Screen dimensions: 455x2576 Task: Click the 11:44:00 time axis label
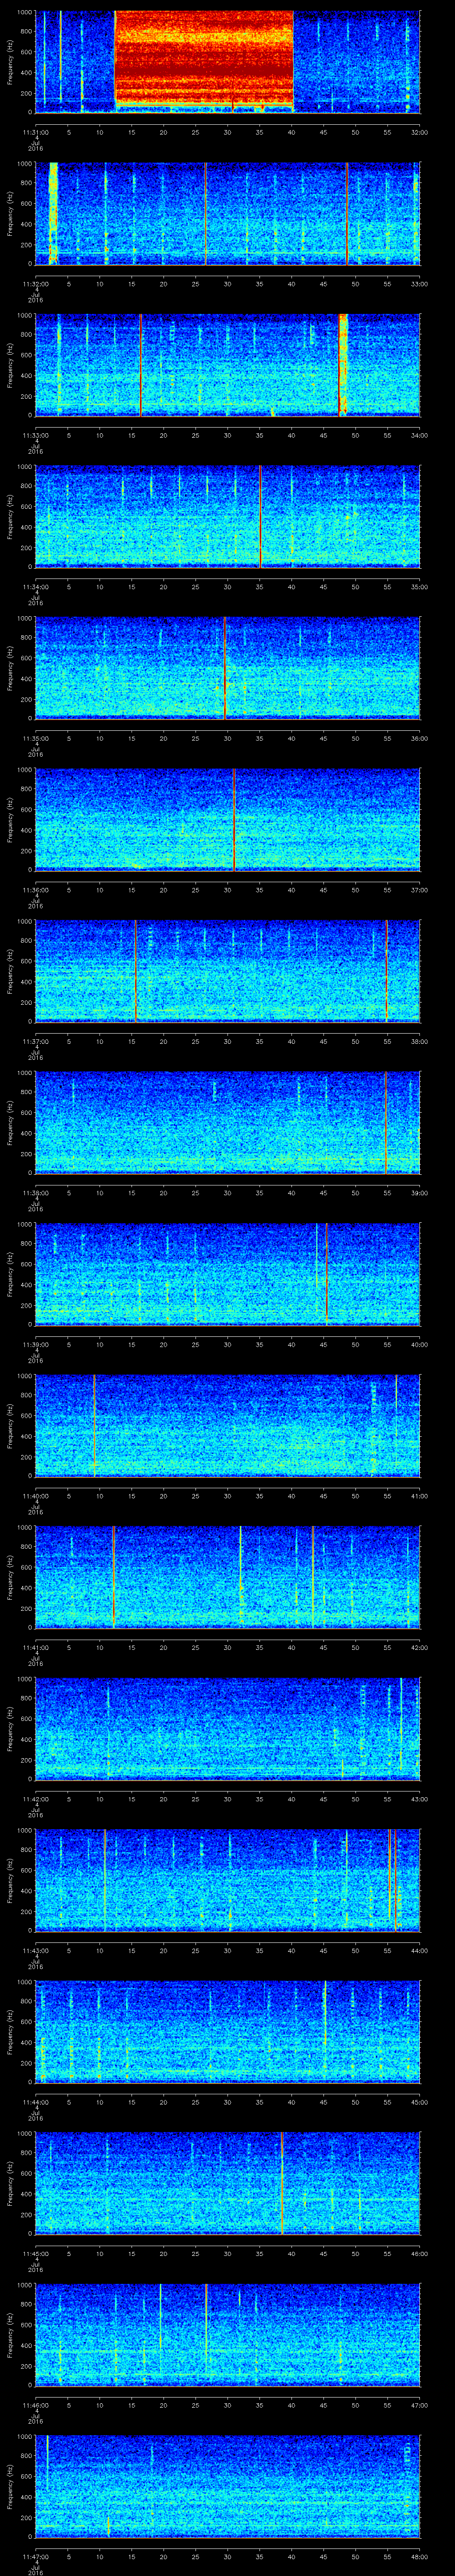point(36,2102)
